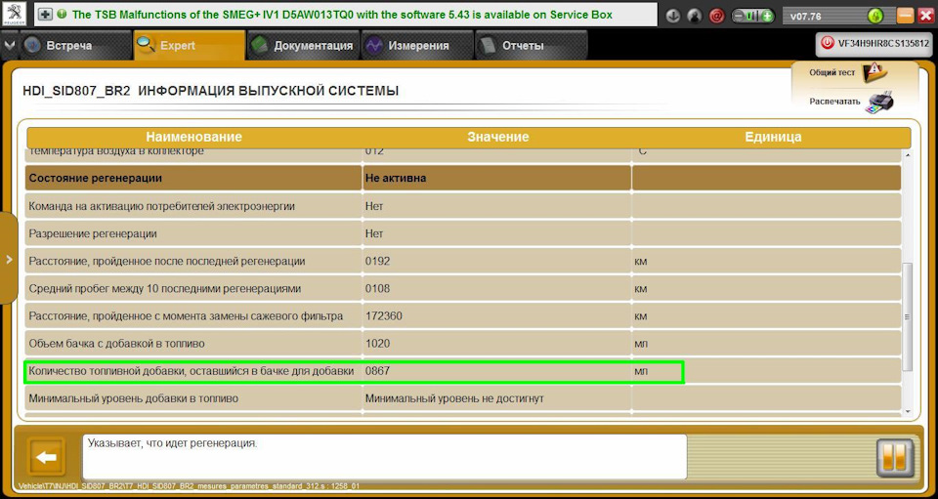Screen dimensions: 938x499
Task: Select Средний пробег между 10 регенерациями row
Action: (463, 289)
